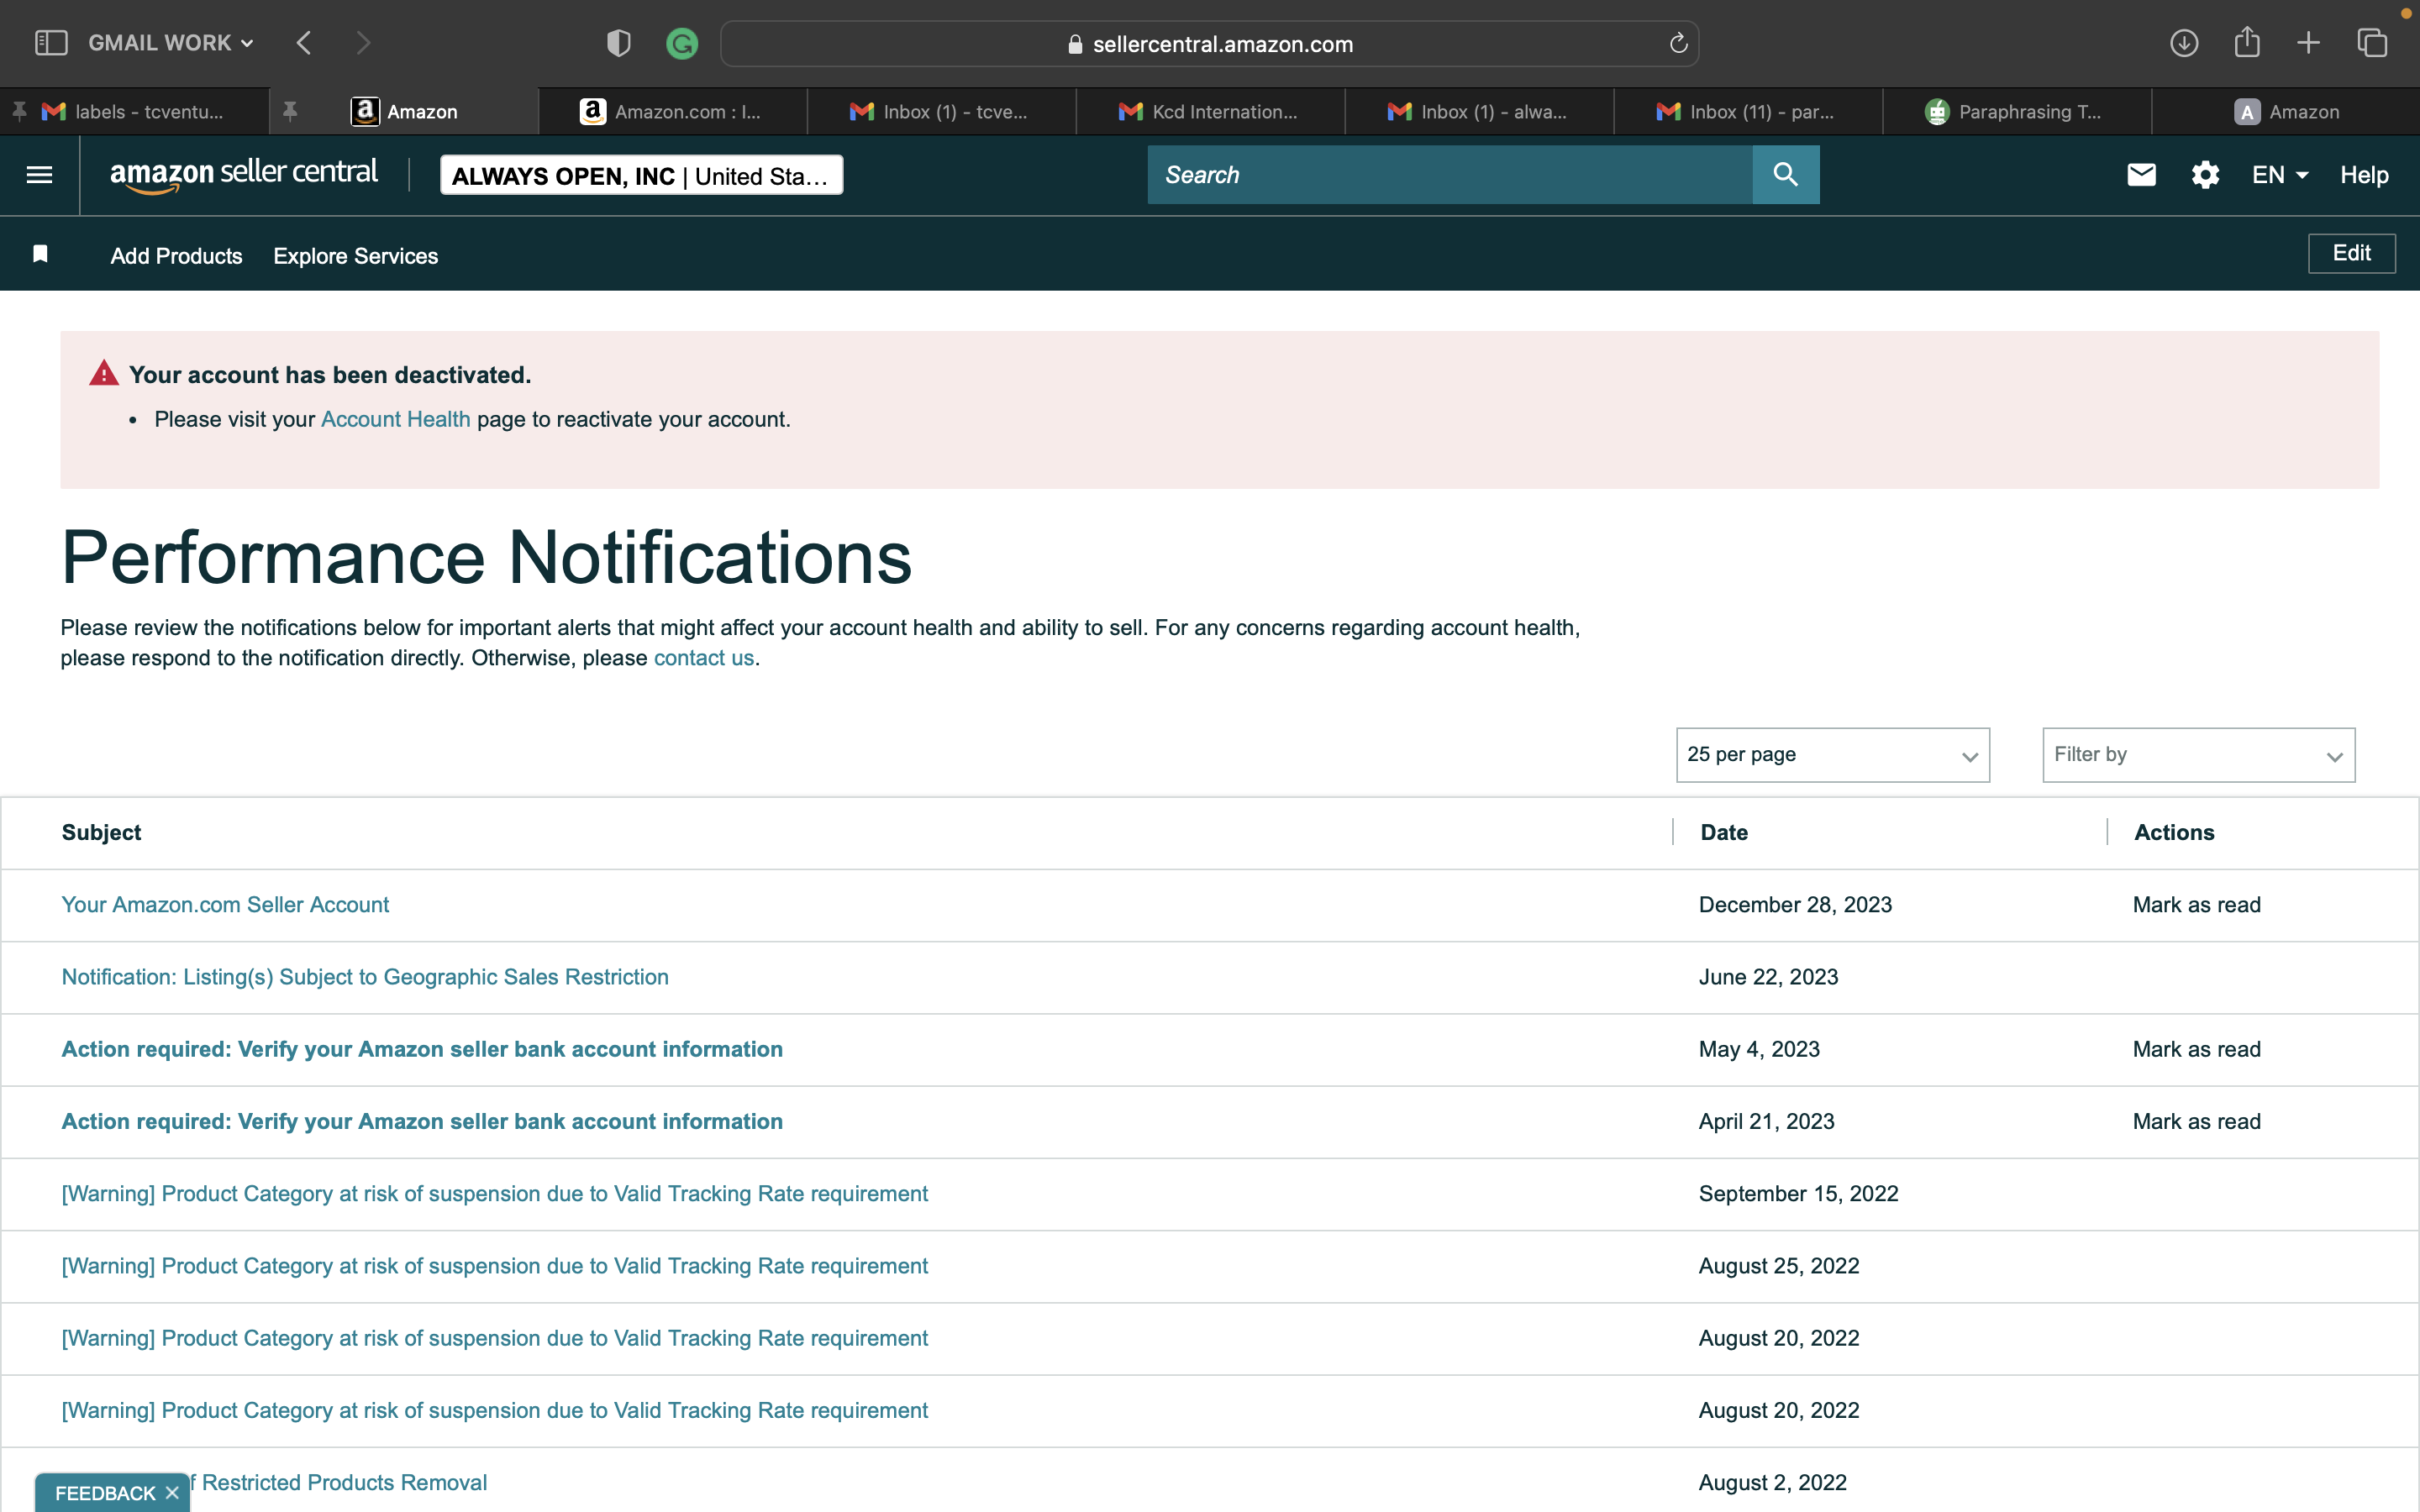Toggle the Safari sidebar icon
Image resolution: width=2420 pixels, height=1512 pixels.
(51, 43)
